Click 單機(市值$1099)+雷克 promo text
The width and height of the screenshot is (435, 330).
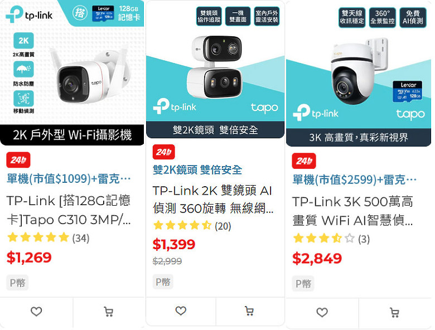(x=69, y=179)
